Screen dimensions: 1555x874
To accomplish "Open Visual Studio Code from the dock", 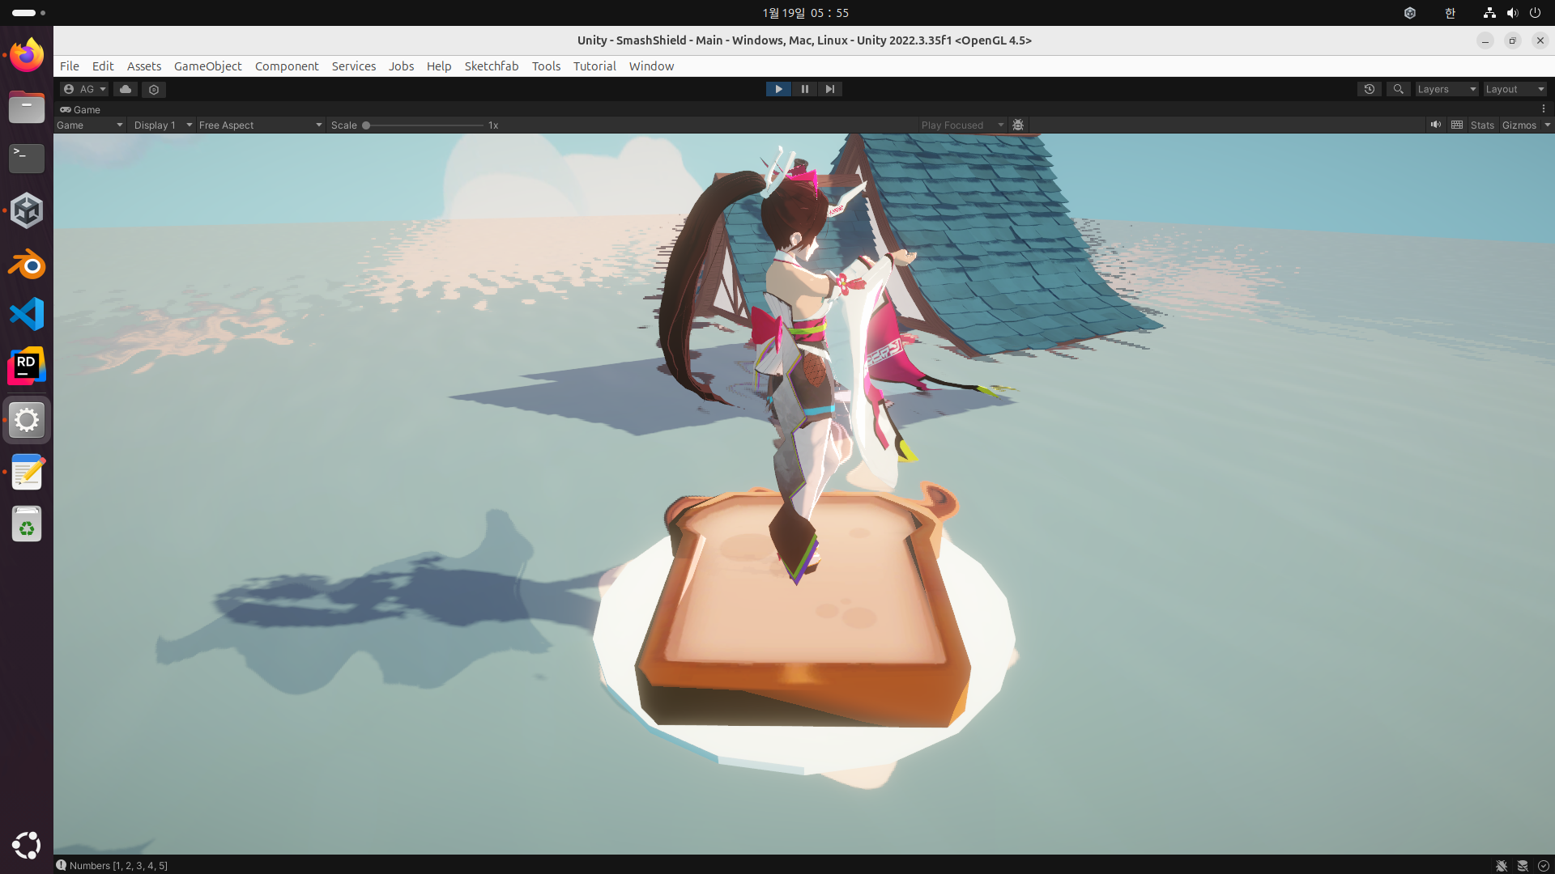I will click(27, 314).
